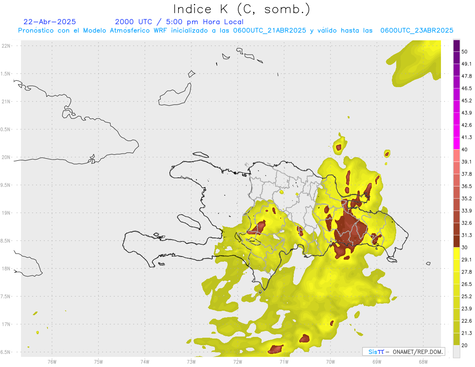Select the swatch between 23.9 and 25.2
Viewport: 475px width, 367px height.
click(x=456, y=303)
